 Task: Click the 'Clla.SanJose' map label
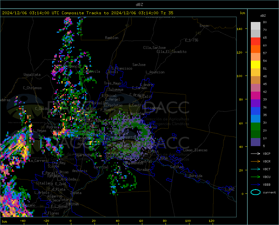pos(154,48)
